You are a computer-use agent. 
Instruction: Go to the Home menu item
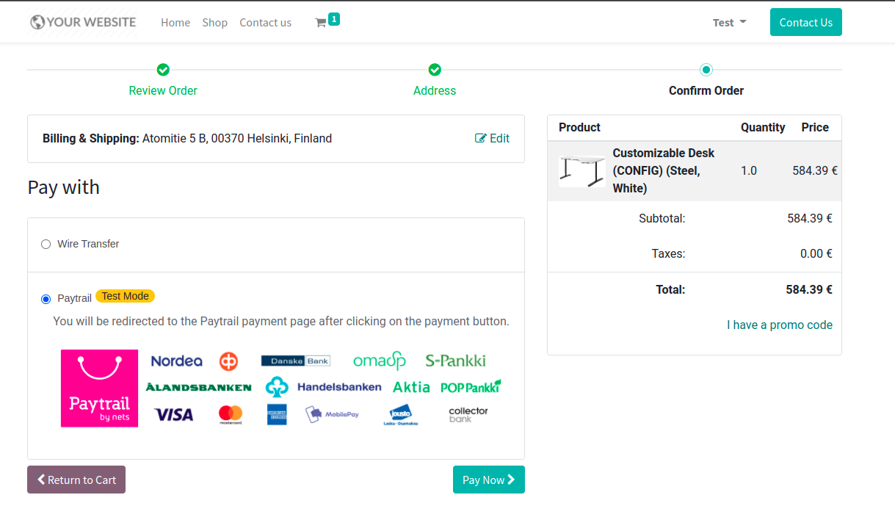175,23
